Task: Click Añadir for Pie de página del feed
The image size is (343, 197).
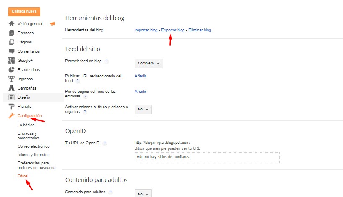Action: point(140,92)
